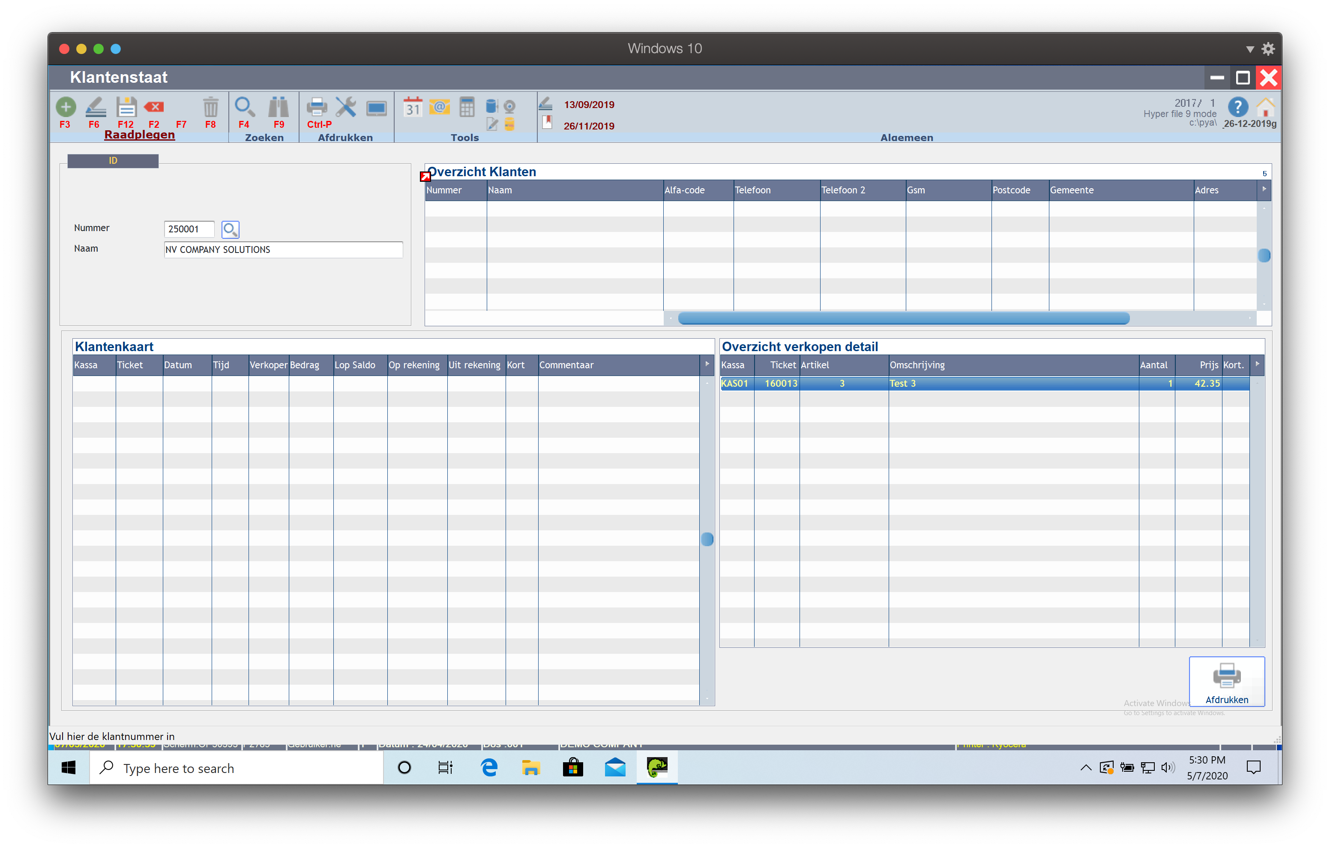The width and height of the screenshot is (1330, 848).
Task: Click the green add (F3) icon
Action: 65,107
